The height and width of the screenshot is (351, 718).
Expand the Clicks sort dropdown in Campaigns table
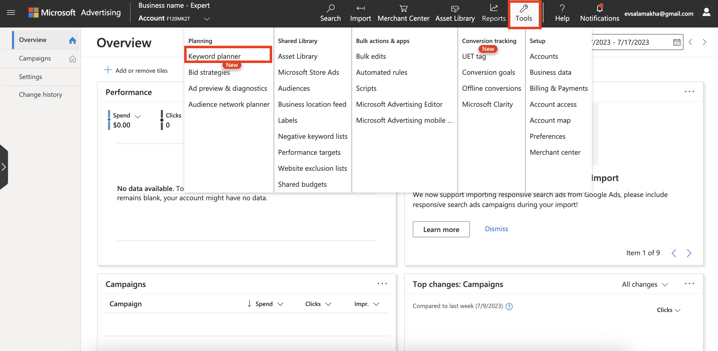coord(318,304)
